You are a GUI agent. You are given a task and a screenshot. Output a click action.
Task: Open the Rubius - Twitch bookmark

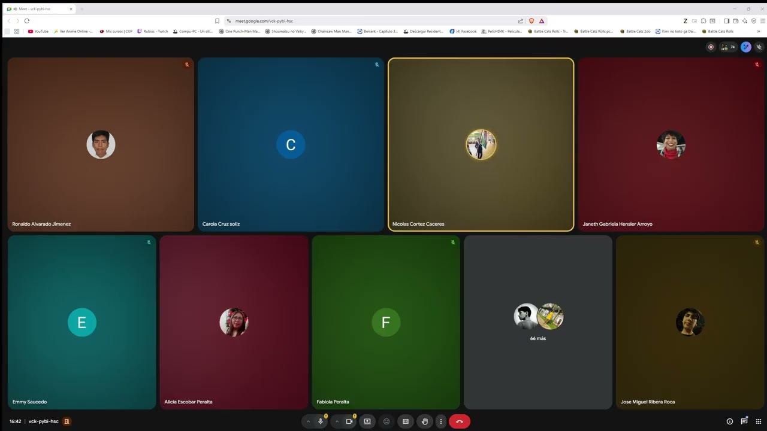(153, 31)
